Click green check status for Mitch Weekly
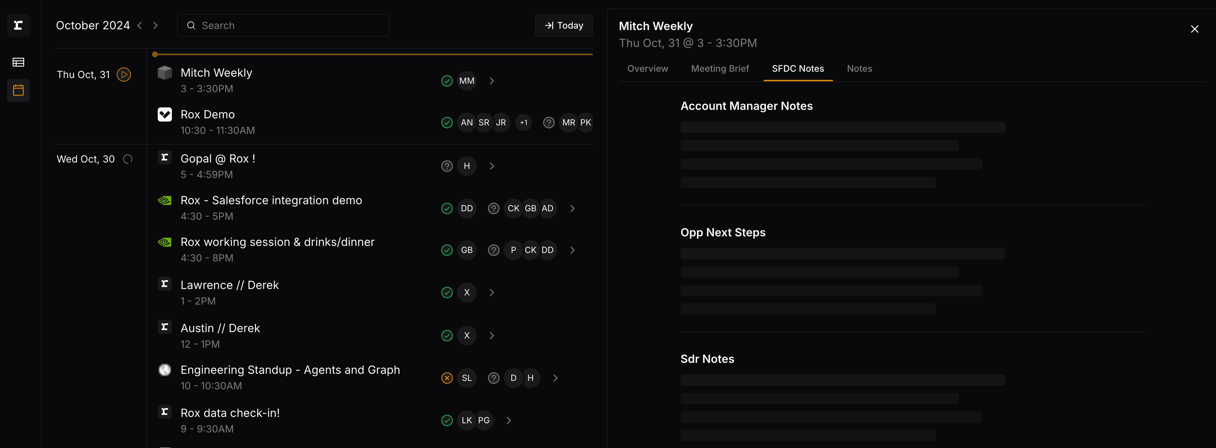 (x=447, y=81)
